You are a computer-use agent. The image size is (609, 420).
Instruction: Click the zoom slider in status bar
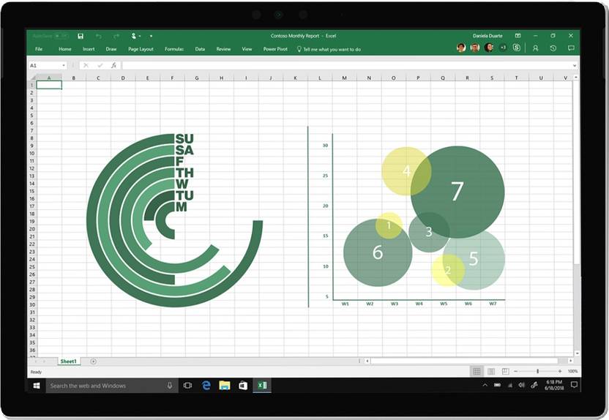pyautogui.click(x=538, y=372)
